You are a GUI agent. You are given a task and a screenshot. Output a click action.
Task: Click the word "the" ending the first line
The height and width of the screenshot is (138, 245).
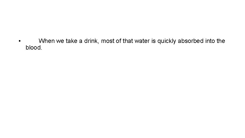click(221, 41)
